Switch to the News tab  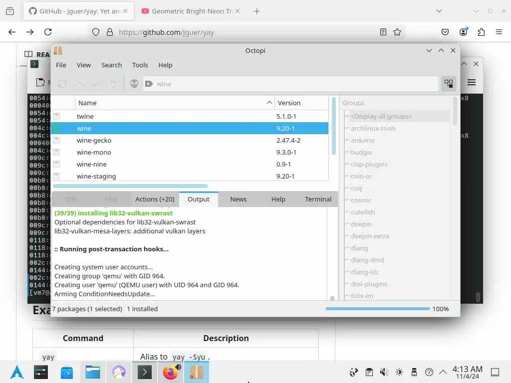click(238, 199)
